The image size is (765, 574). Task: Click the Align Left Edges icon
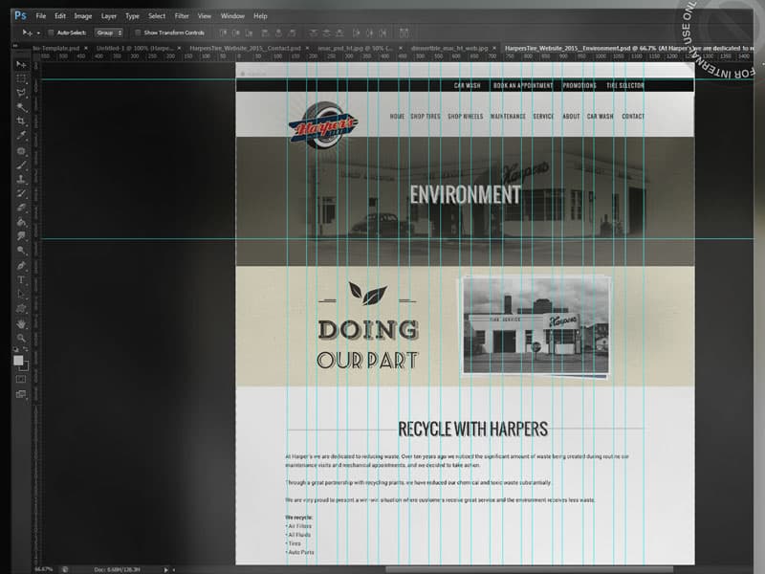[x=266, y=33]
